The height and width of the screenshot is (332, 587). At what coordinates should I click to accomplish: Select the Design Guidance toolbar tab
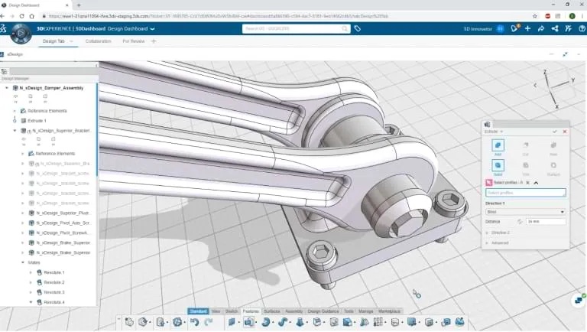pos(323,311)
